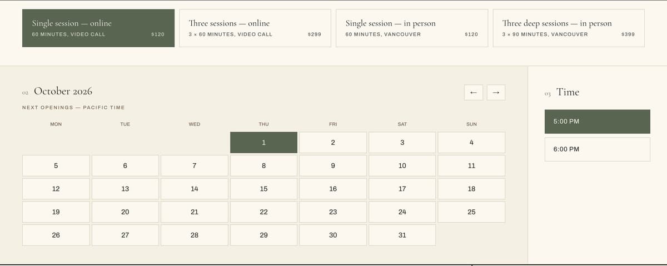Select date 29 in the calendar
This screenshot has width=667, height=266.
(x=263, y=235)
